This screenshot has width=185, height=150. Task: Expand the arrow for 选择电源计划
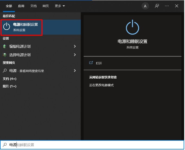click(x=75, y=55)
